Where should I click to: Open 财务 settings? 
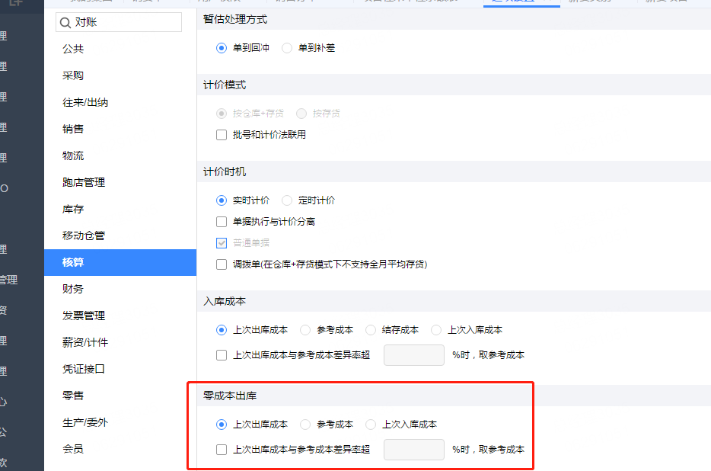click(120, 289)
